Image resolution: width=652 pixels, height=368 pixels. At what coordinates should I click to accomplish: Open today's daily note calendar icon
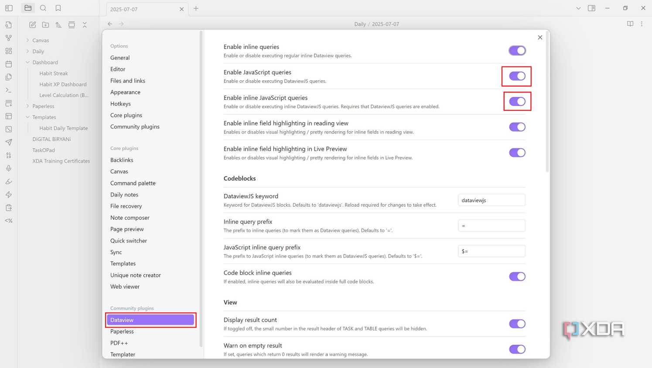[9, 64]
